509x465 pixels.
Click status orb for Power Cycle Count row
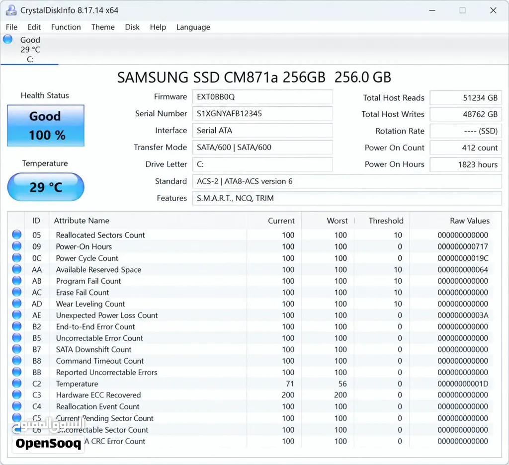click(16, 258)
